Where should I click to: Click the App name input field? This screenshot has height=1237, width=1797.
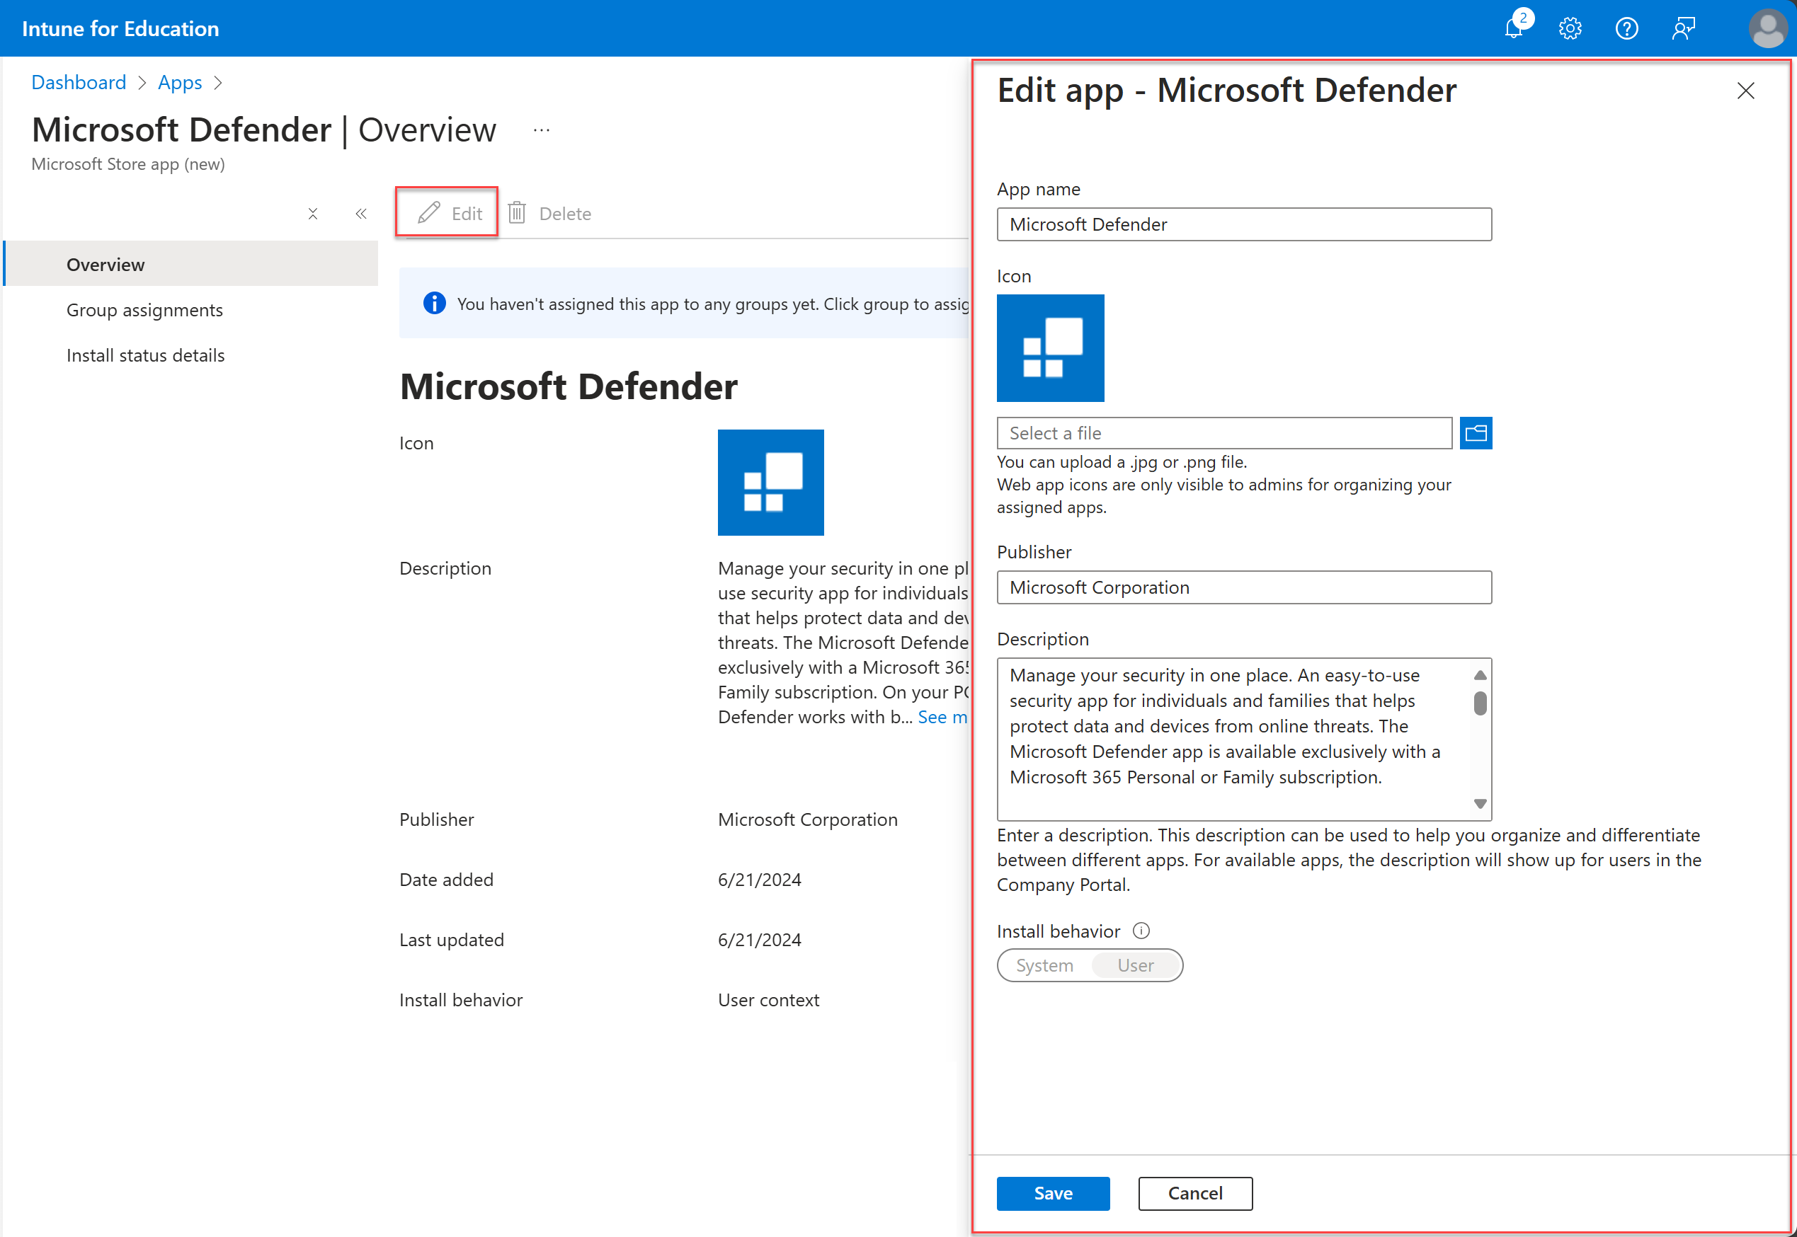(x=1244, y=222)
